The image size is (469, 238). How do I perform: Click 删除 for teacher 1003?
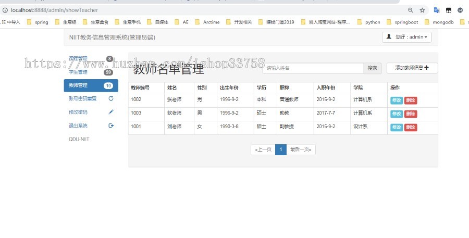point(411,114)
